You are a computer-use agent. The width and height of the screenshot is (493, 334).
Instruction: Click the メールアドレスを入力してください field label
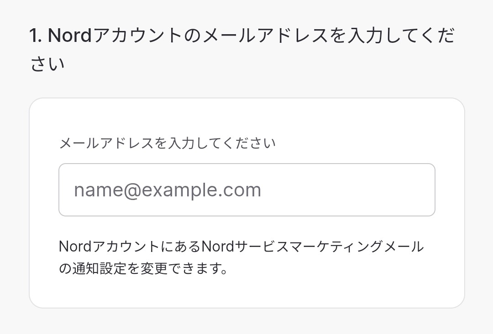click(x=167, y=144)
